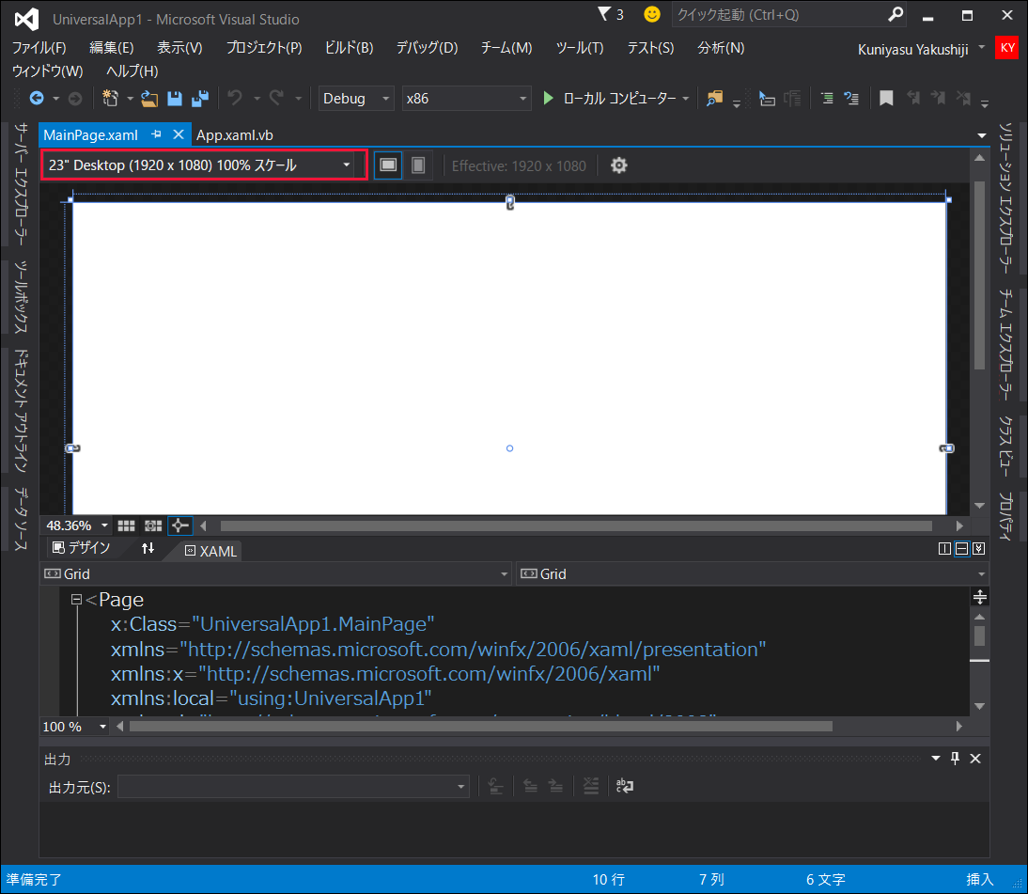Open the サーバー エクスプローラー side panel
Viewport: 1028px width, 894px height.
[21, 183]
